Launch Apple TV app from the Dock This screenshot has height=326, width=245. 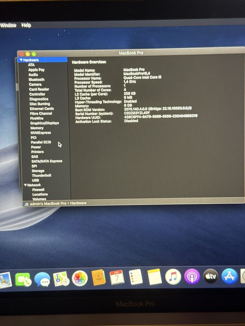210,276
